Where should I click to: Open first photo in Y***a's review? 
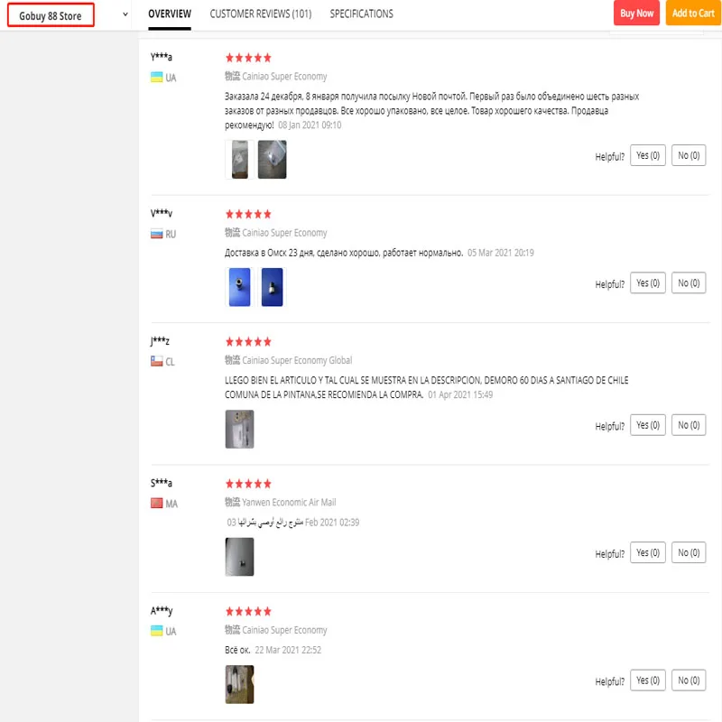[239, 159]
